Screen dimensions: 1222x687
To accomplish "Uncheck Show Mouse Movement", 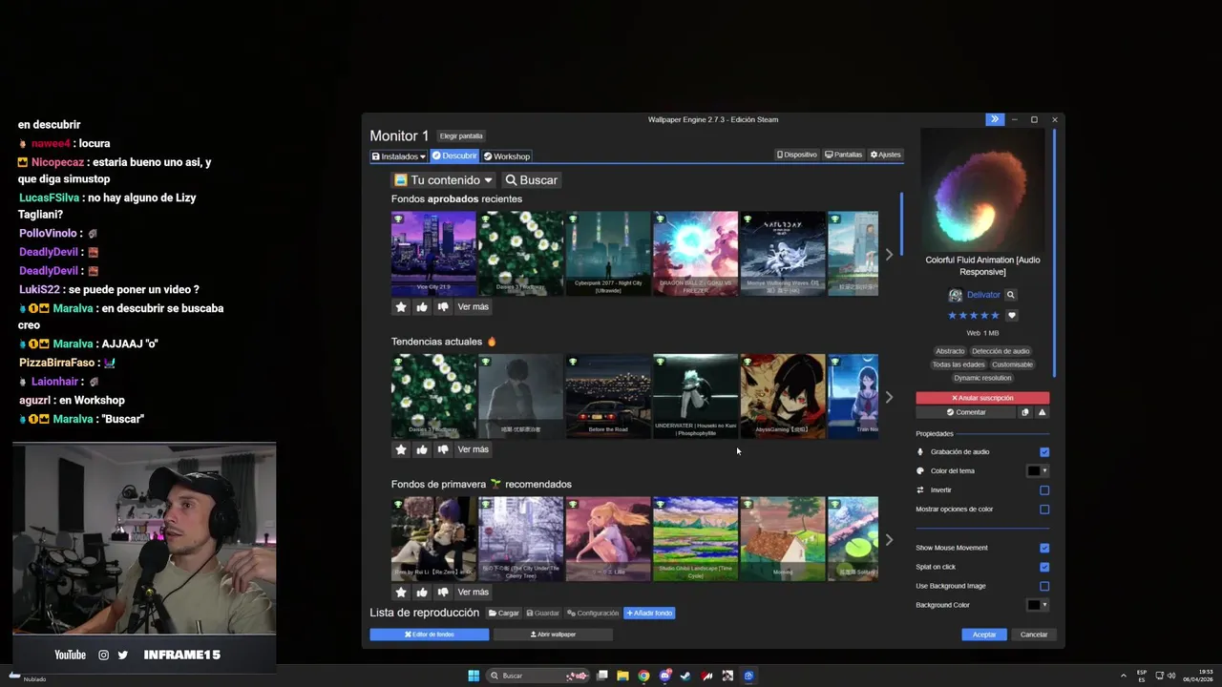I will [1044, 548].
